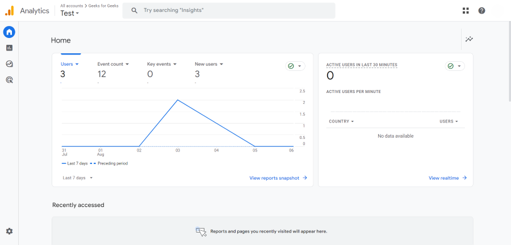Screen dimensions: 511x245
Task: Open the Reports icon in sidebar
Action: tap(9, 48)
